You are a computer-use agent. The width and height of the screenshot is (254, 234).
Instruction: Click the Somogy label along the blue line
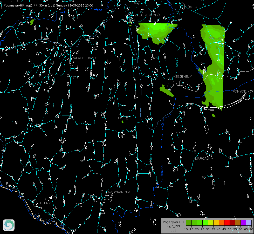coord(162,171)
